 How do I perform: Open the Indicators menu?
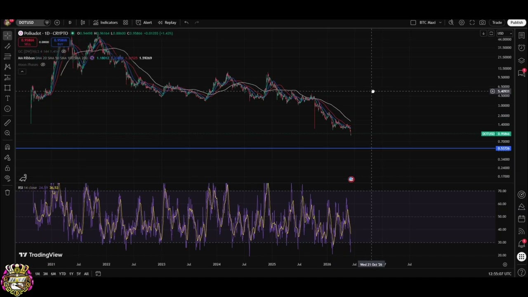click(106, 23)
